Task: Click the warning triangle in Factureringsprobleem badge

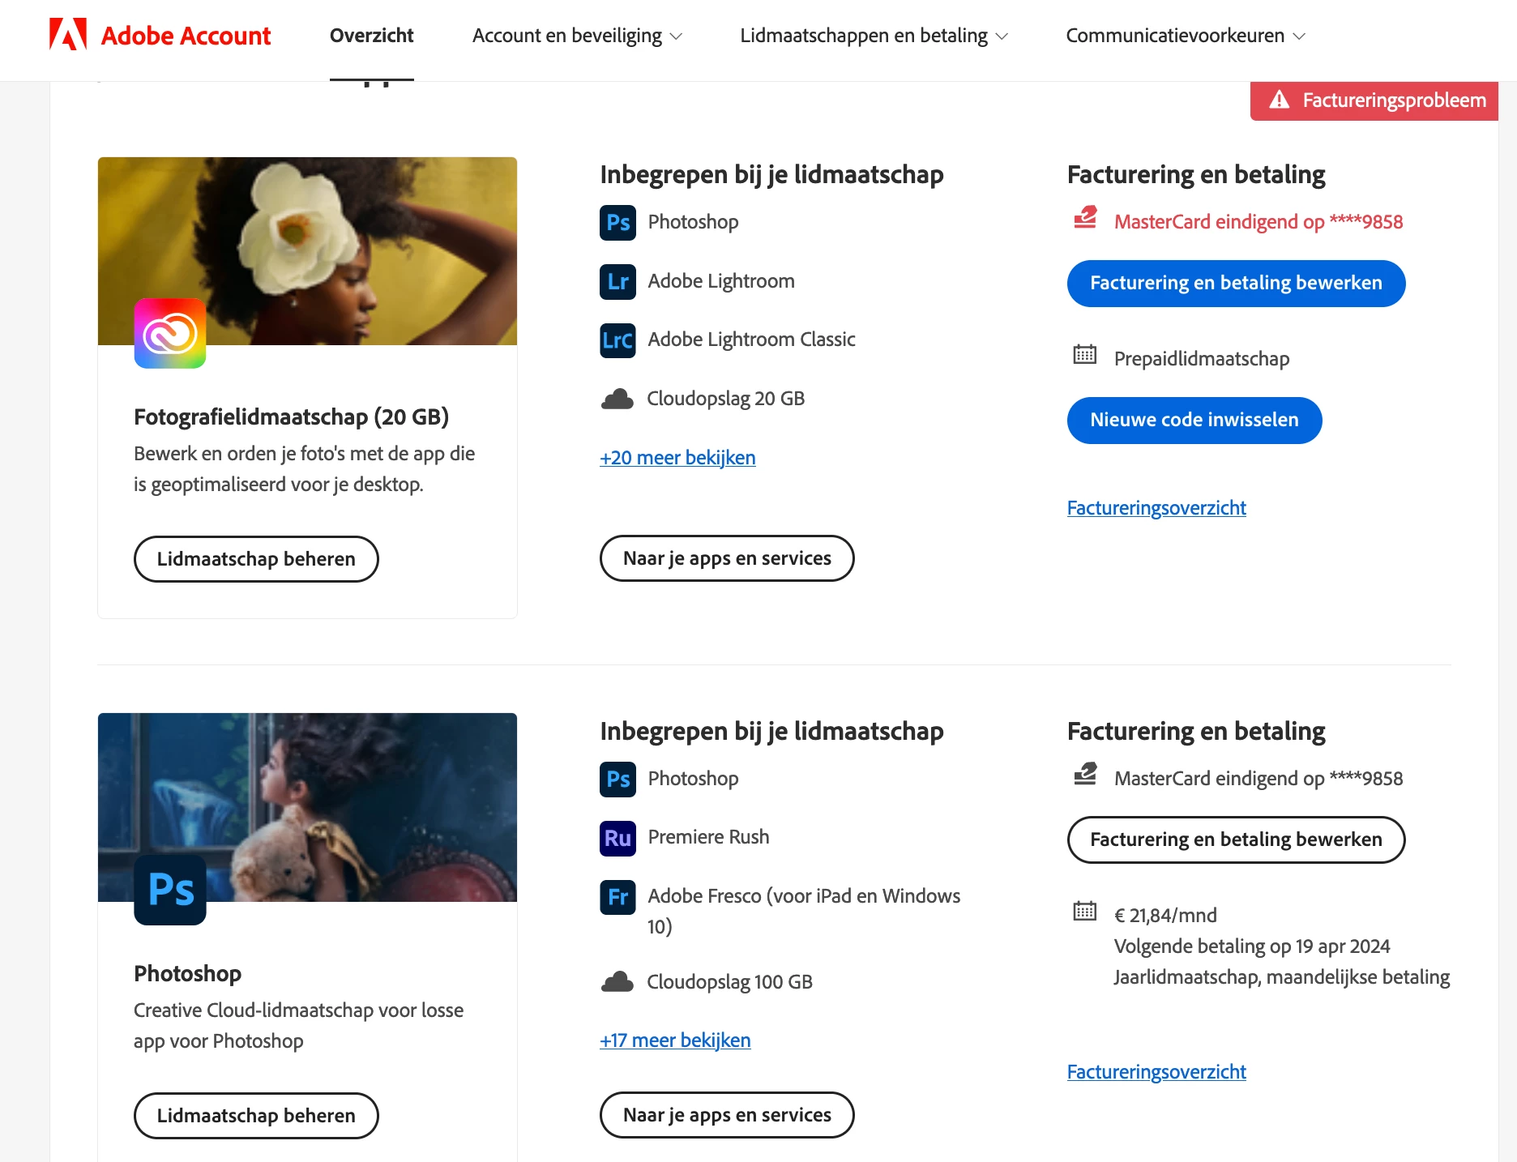Action: click(x=1279, y=100)
